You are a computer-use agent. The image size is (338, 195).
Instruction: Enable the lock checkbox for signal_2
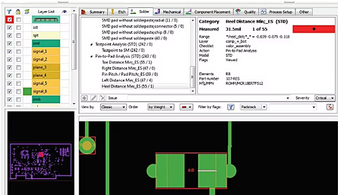19,60
